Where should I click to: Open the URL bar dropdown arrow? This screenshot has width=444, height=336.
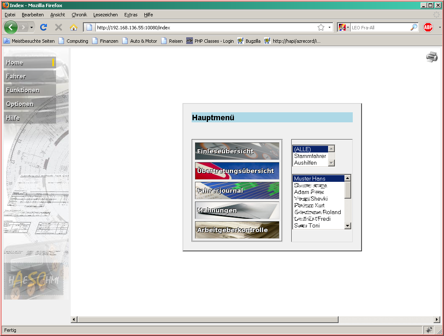pos(329,28)
